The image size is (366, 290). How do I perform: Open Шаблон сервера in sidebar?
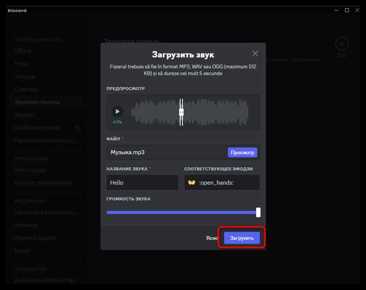(37, 127)
